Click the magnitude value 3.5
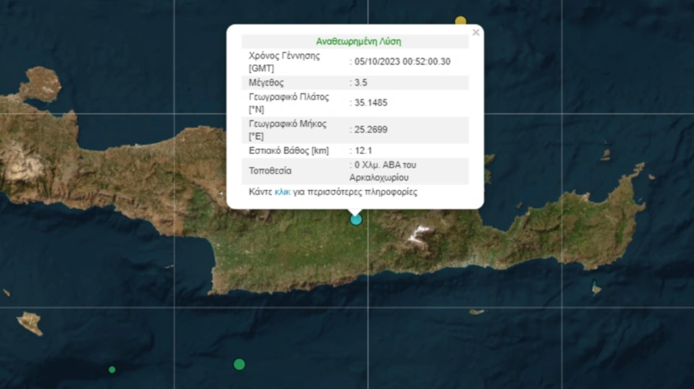Image resolution: width=694 pixels, height=389 pixels. tap(363, 83)
